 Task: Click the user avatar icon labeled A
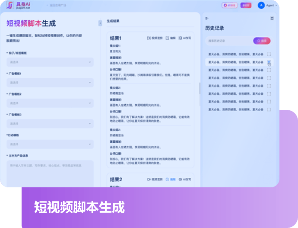tap(261, 5)
